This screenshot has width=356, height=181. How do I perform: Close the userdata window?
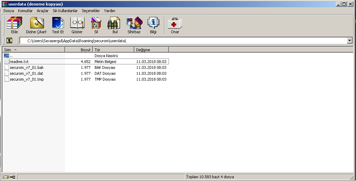350,4
